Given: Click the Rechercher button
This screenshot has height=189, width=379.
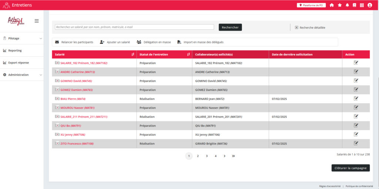Looking at the screenshot, I should [x=230, y=27].
